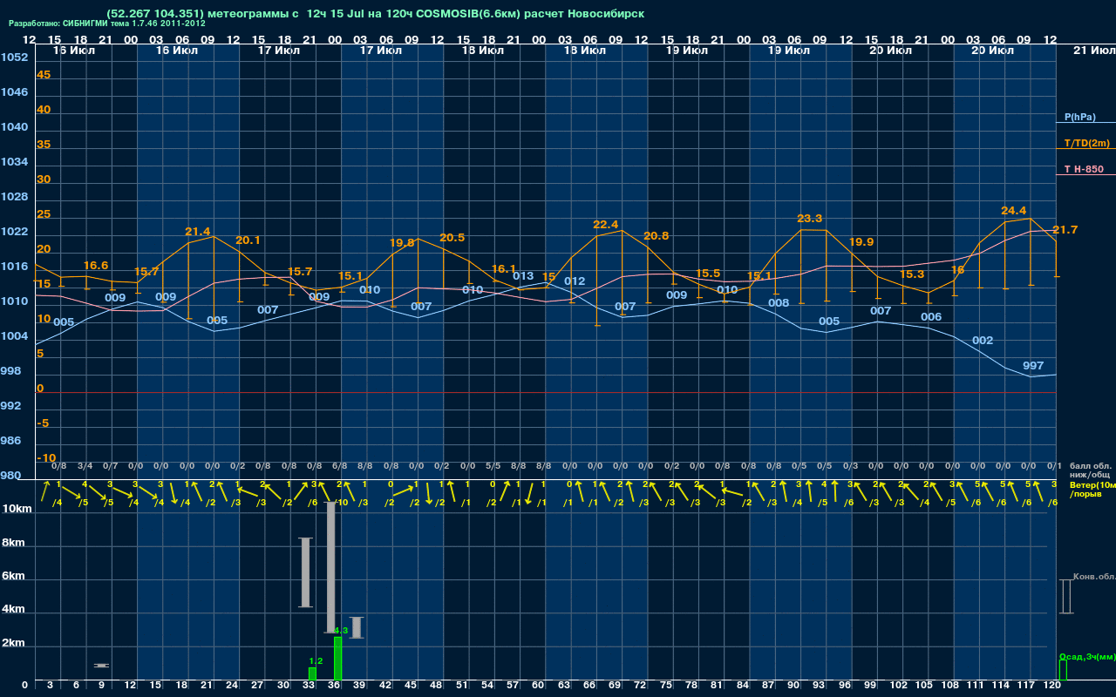Click the green 1.2 mm precipitation bar
The height and width of the screenshot is (697, 1116).
(x=312, y=673)
